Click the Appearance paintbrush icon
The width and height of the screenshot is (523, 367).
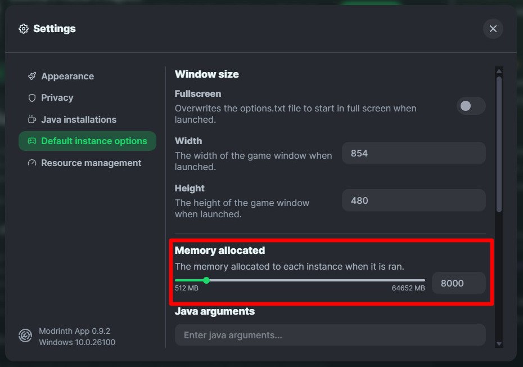(32, 76)
